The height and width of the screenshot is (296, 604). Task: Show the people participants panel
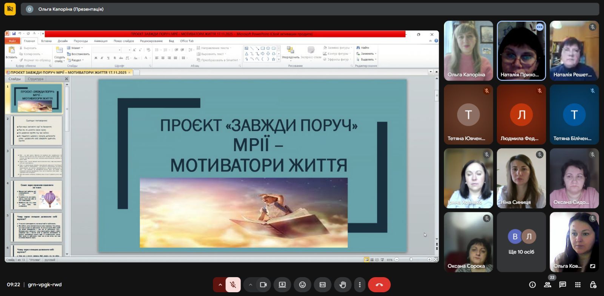547,285
